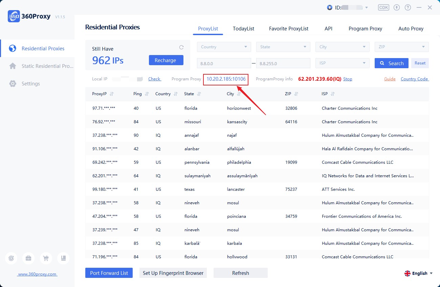Open the Auto Proxy tab
This screenshot has height=287, width=440.
[x=411, y=28]
